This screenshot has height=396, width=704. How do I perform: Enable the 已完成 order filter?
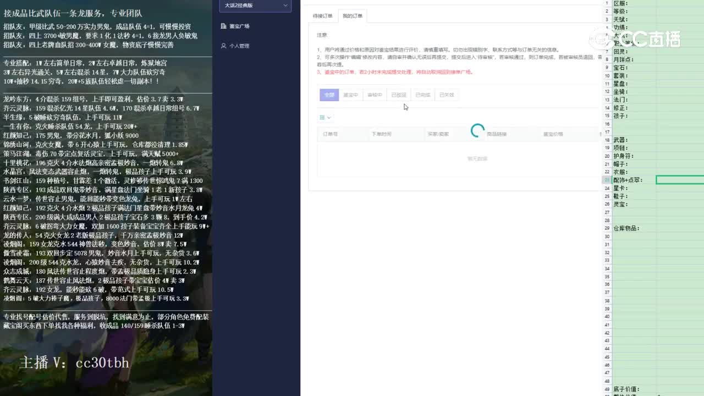pos(421,95)
